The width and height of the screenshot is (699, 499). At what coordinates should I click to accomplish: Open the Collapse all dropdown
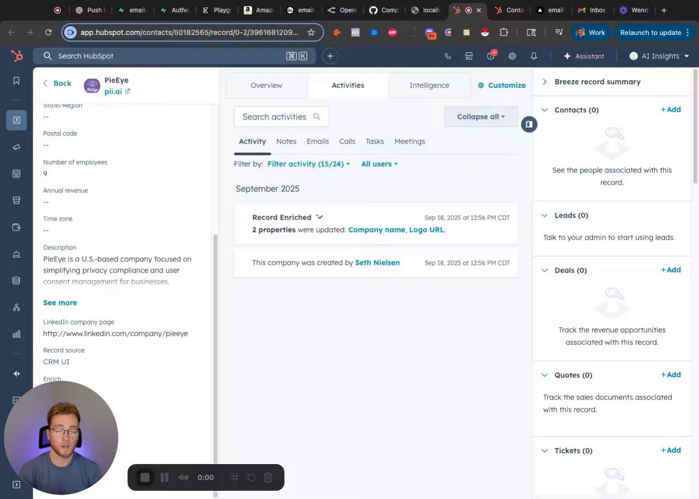coord(481,116)
